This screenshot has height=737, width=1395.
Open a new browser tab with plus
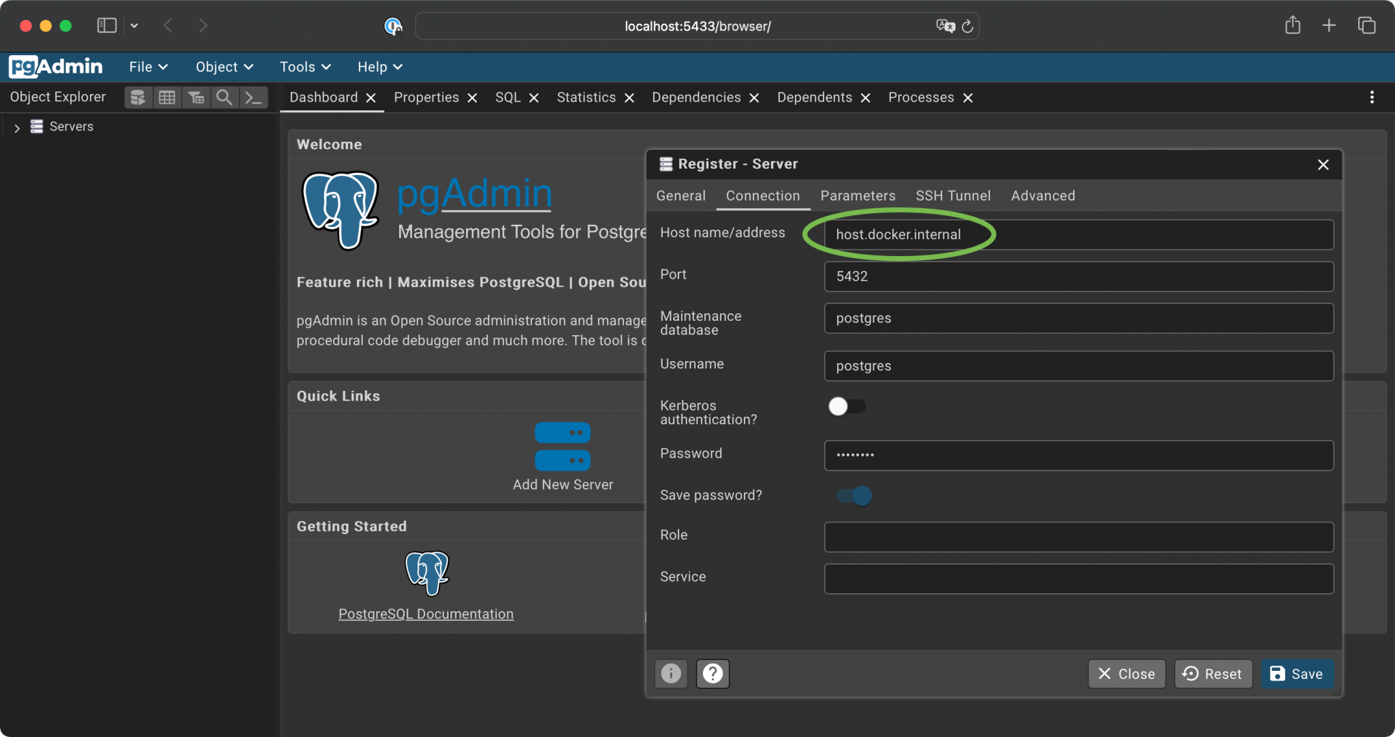tap(1329, 26)
